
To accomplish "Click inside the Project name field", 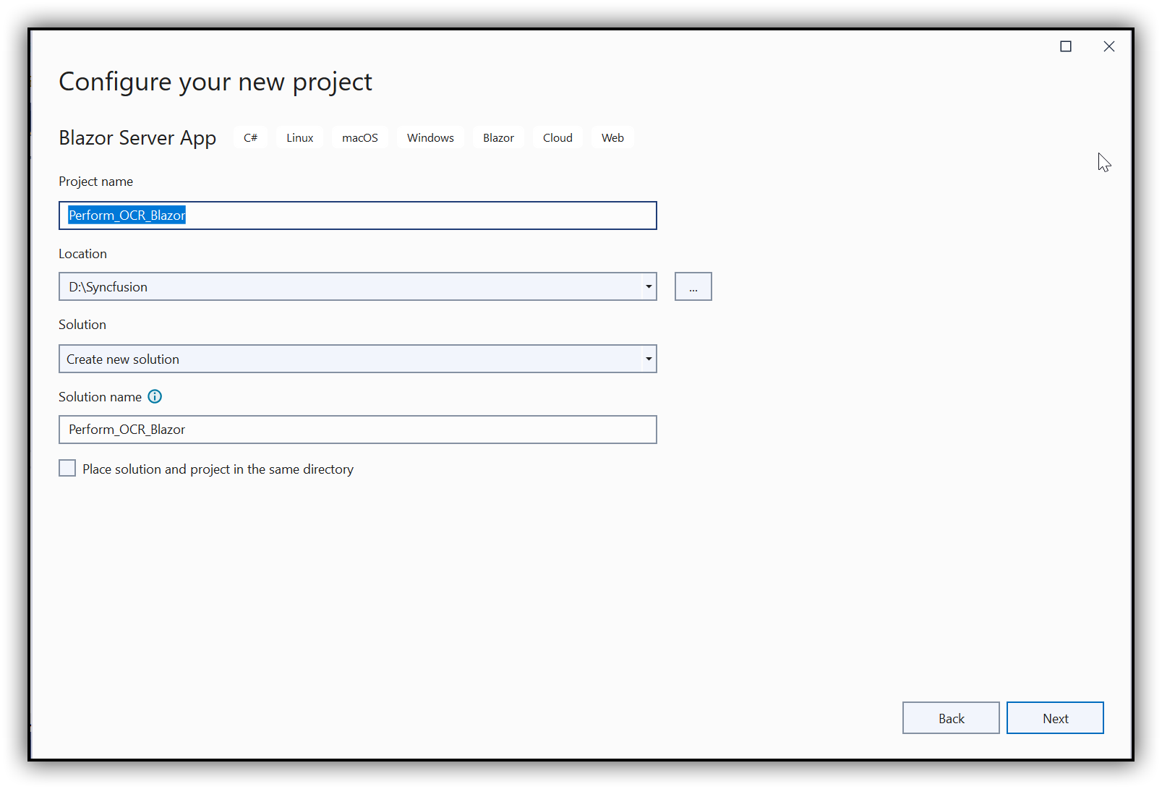I will click(x=357, y=216).
